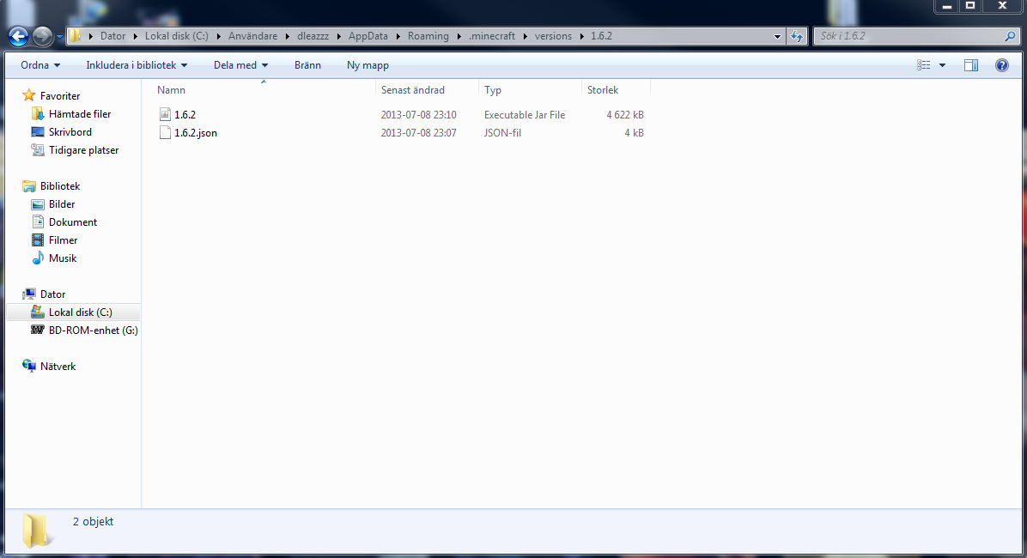
Task: Open Skrivbord in favorites
Action: 70,131
